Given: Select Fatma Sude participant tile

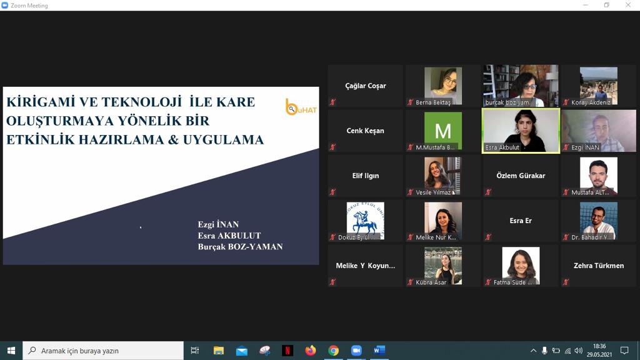Looking at the screenshot, I should 521,265.
